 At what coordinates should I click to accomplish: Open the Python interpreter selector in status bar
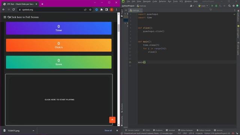coord(217,133)
